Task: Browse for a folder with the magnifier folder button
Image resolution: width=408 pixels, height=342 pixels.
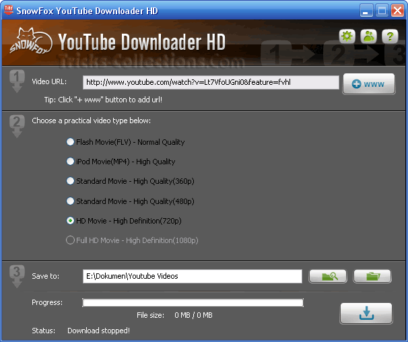Action: click(328, 276)
